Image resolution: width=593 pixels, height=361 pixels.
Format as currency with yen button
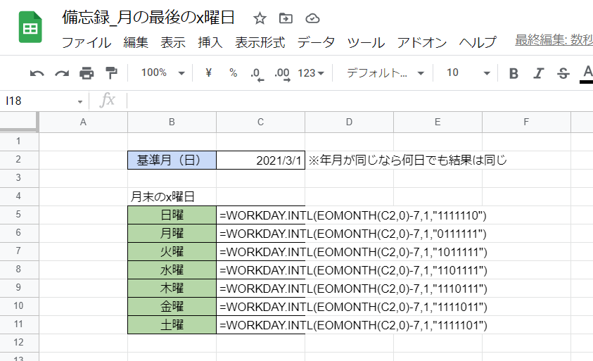208,72
